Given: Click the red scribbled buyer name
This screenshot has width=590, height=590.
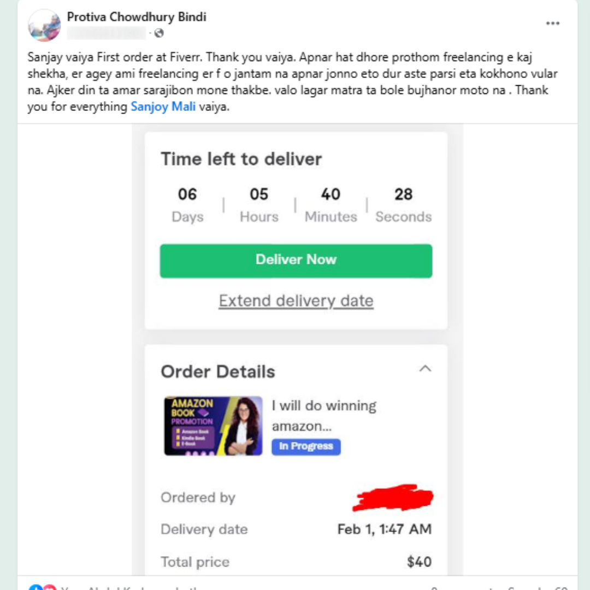Looking at the screenshot, I should click(392, 498).
